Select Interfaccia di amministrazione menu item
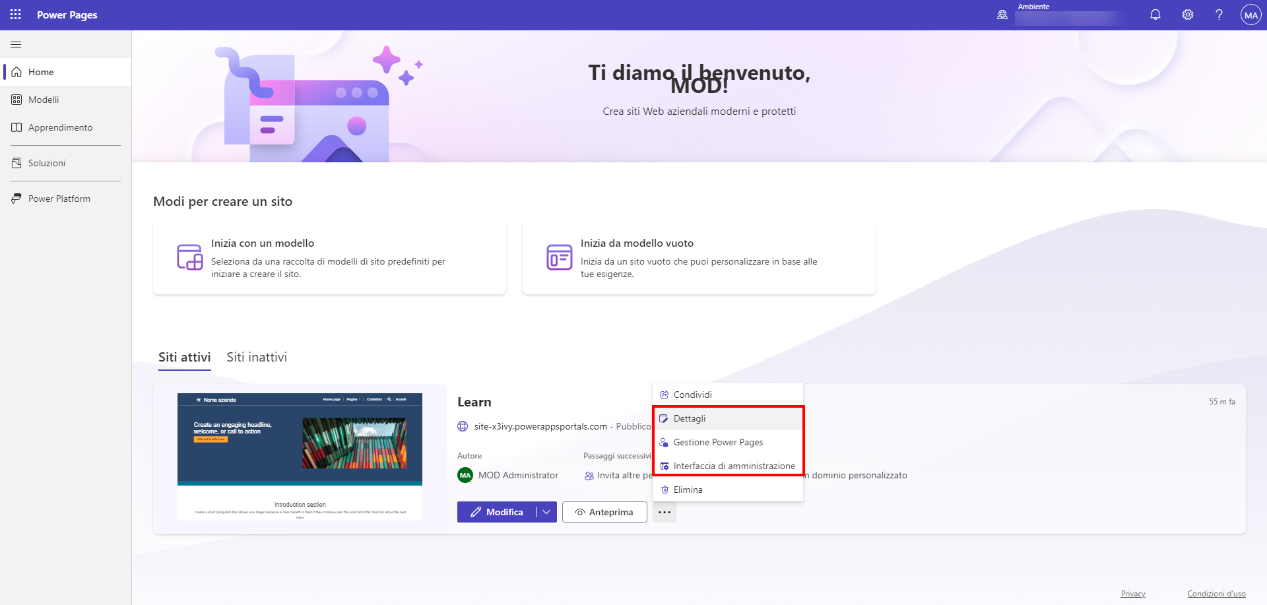 click(x=728, y=466)
